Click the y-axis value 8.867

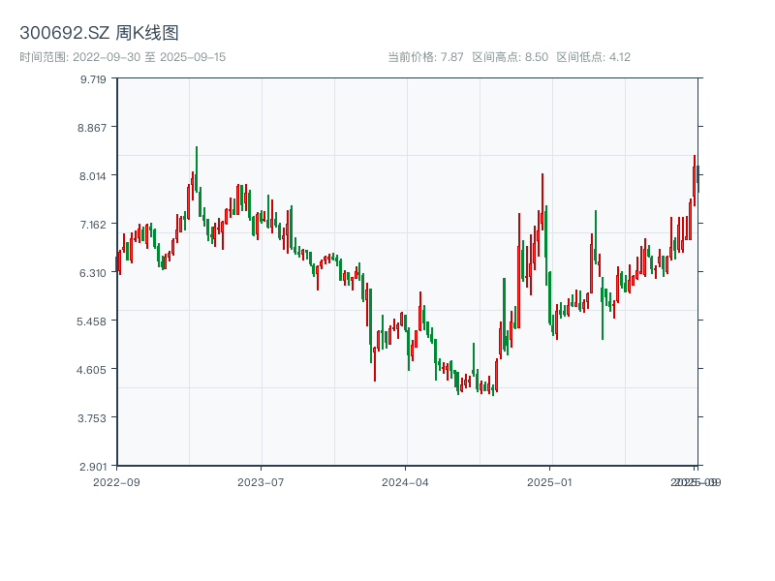(92, 128)
